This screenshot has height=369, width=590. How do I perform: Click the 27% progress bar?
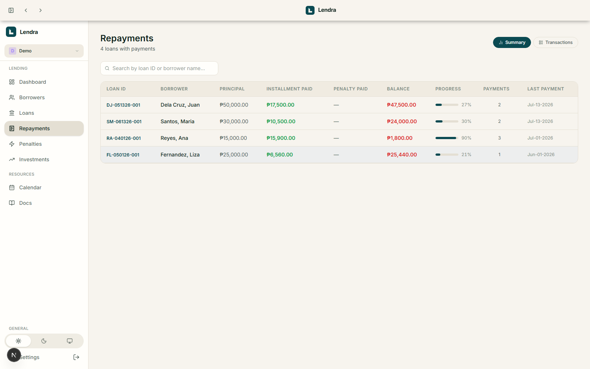click(x=447, y=105)
